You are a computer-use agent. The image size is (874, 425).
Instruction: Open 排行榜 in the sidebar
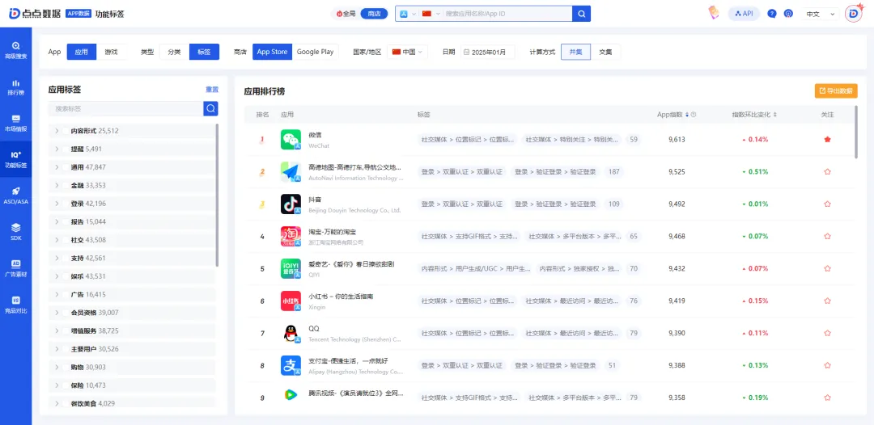pyautogui.click(x=15, y=87)
